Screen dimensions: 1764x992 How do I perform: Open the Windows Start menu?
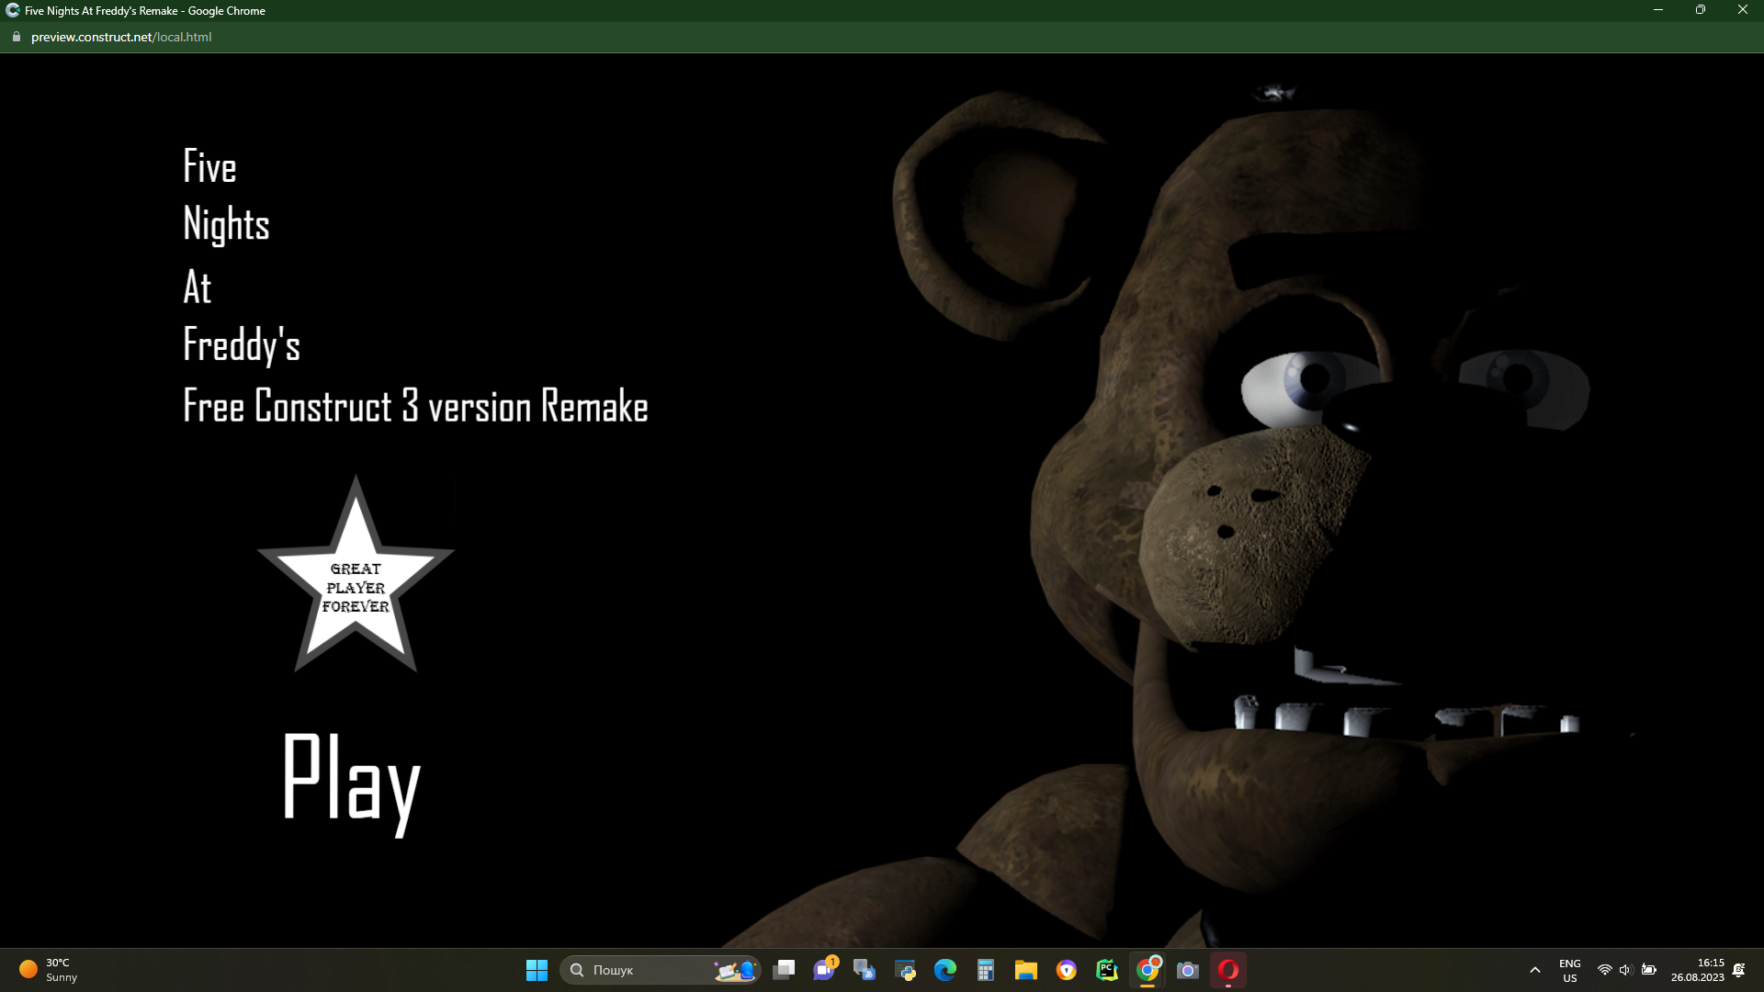537,970
